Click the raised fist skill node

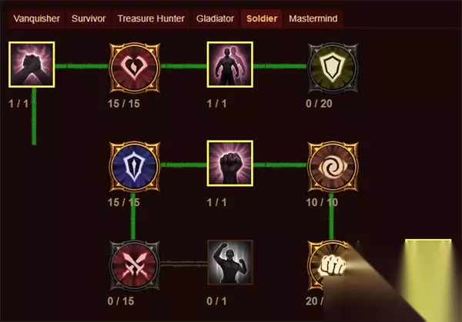[229, 164]
